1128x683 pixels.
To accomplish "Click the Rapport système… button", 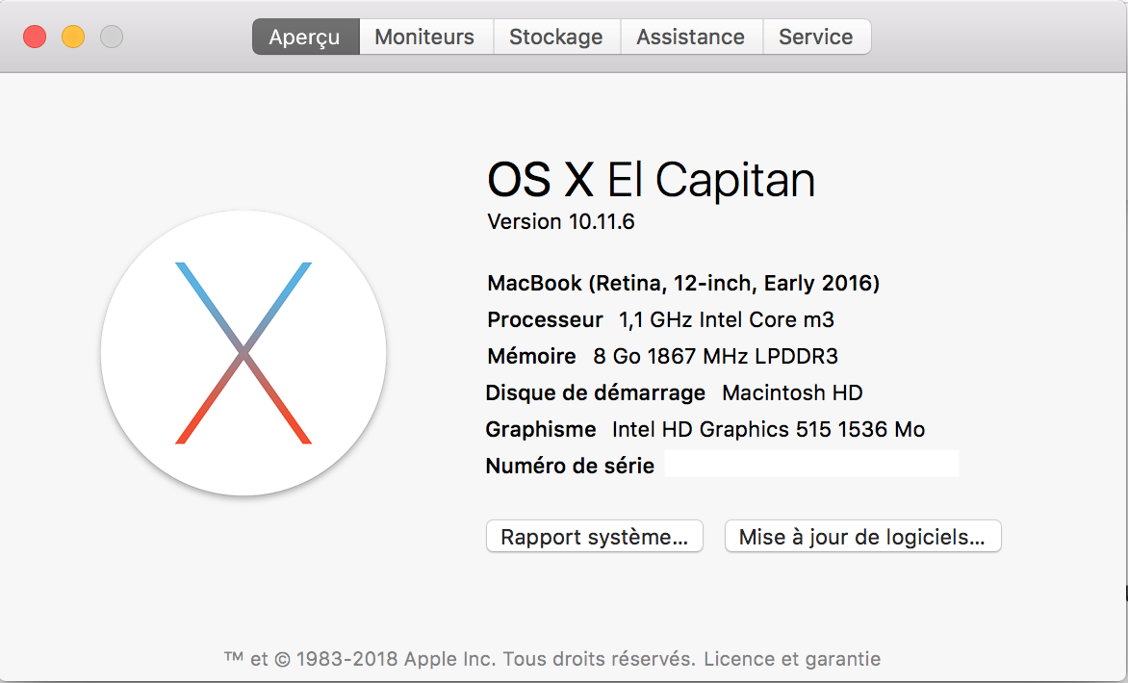I will (595, 537).
